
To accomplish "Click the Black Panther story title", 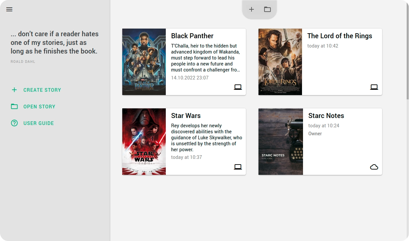I will click(192, 36).
